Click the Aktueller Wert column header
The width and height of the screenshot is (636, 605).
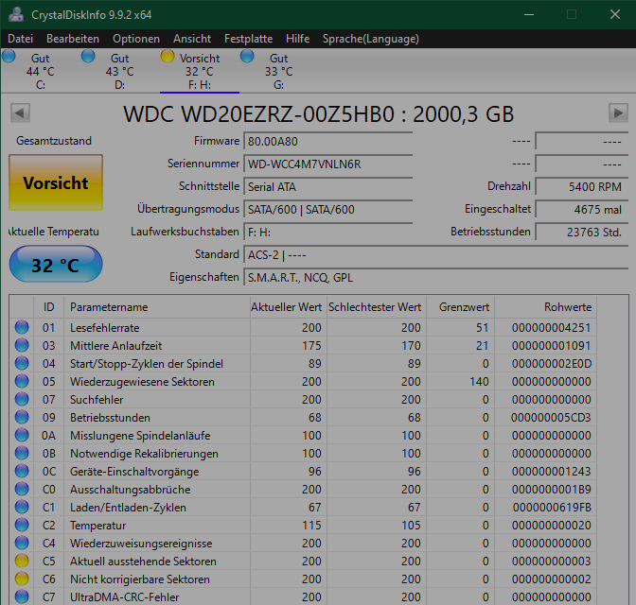tap(289, 307)
